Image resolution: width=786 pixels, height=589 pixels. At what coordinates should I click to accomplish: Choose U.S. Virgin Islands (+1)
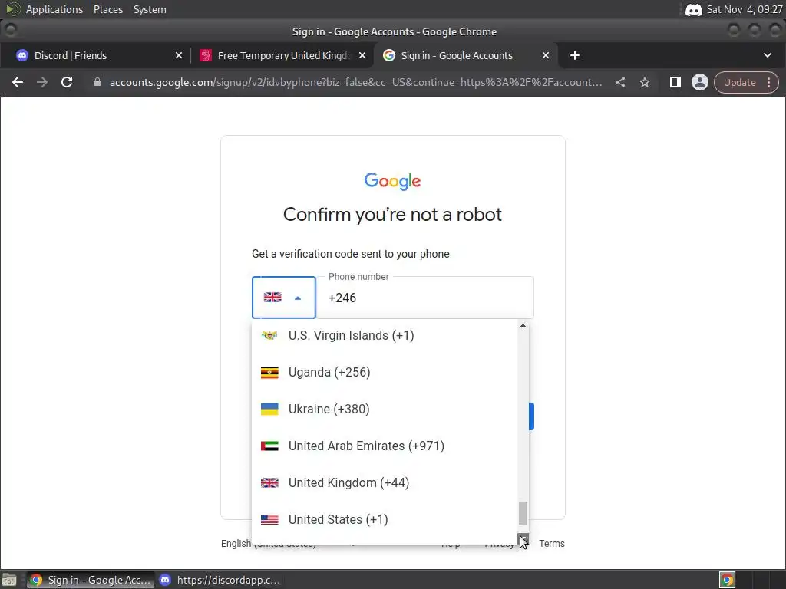click(x=385, y=336)
